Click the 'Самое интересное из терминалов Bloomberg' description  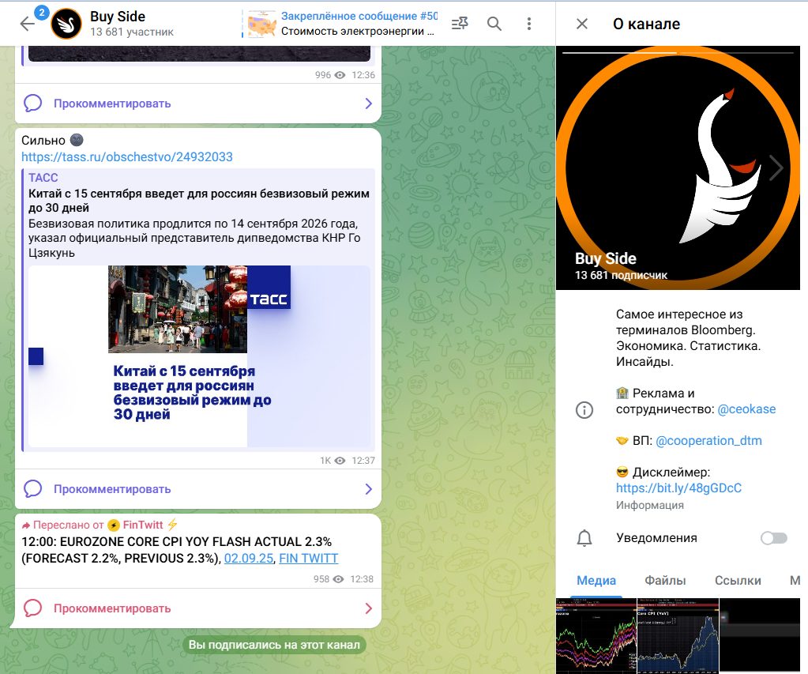click(689, 337)
